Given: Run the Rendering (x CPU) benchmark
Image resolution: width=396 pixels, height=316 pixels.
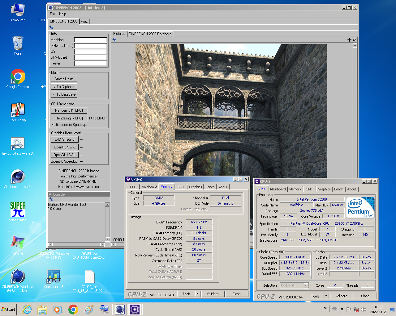Looking at the screenshot, I should tap(69, 118).
